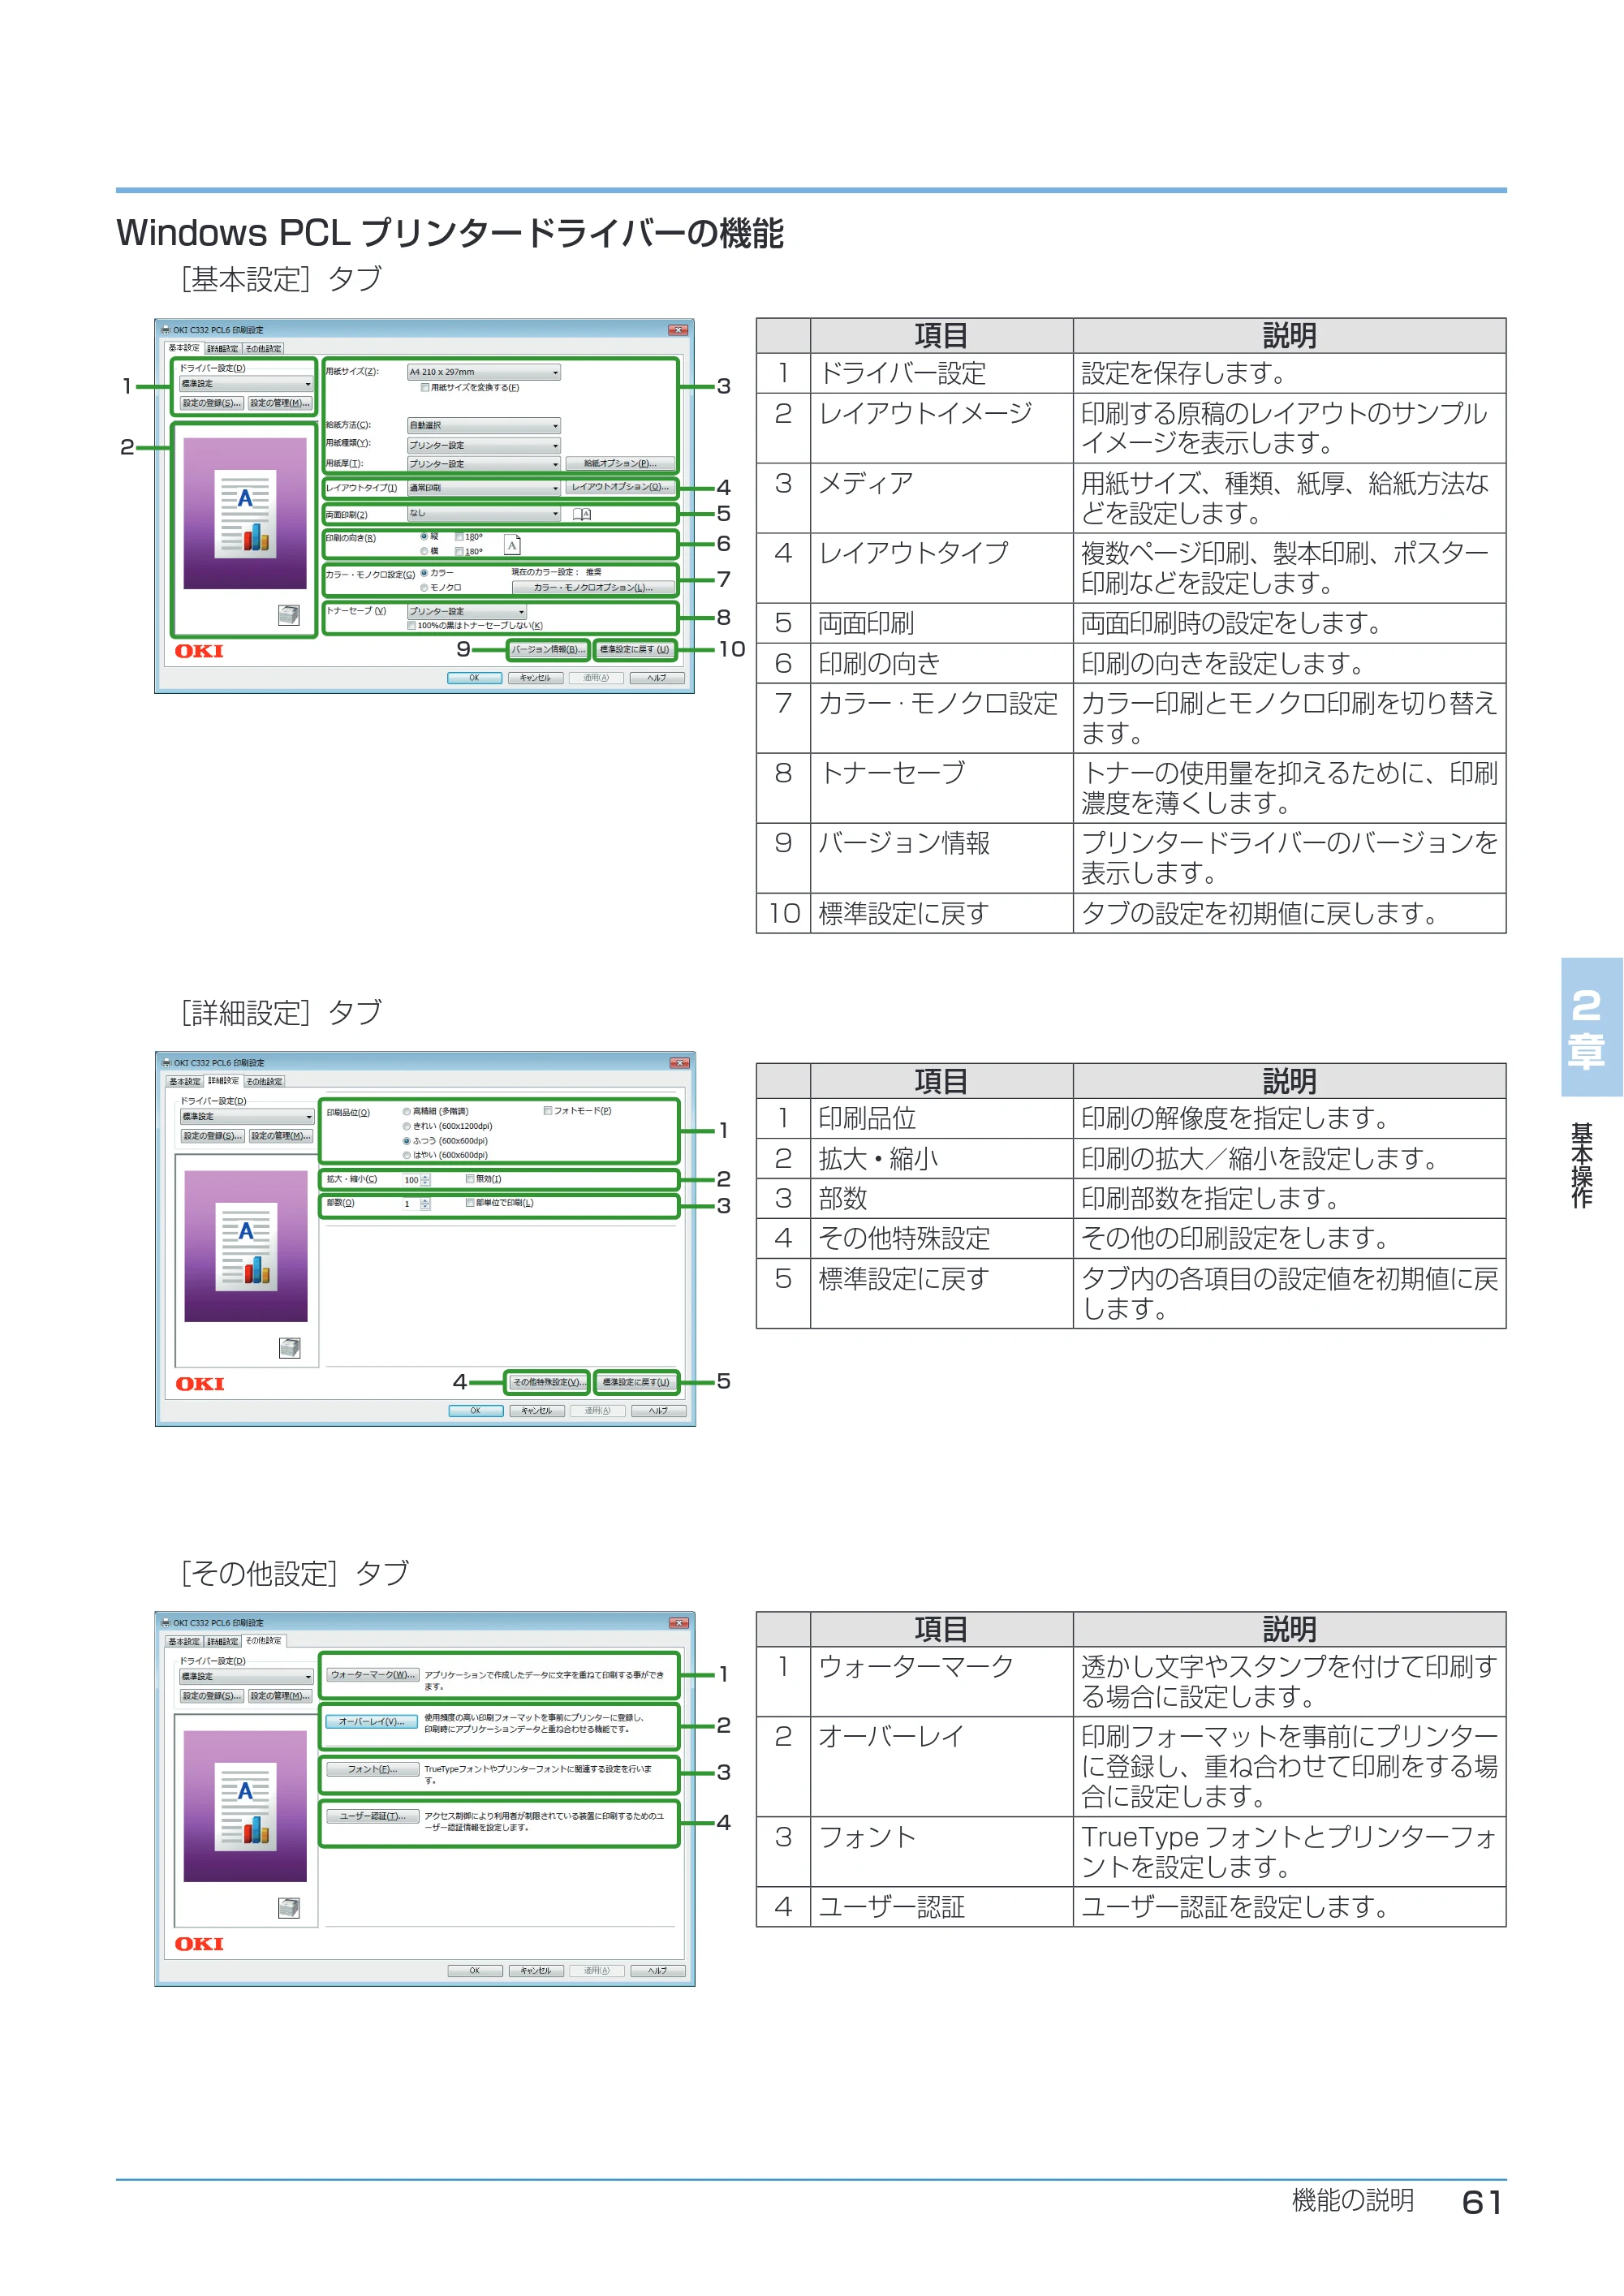Screen dimensions: 1624x2296
Task: Increase the 拡大・縮小 spinner value
Action: 426,1177
